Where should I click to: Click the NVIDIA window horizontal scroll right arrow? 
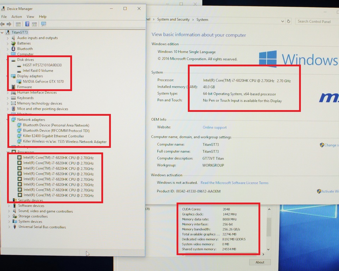263,254
